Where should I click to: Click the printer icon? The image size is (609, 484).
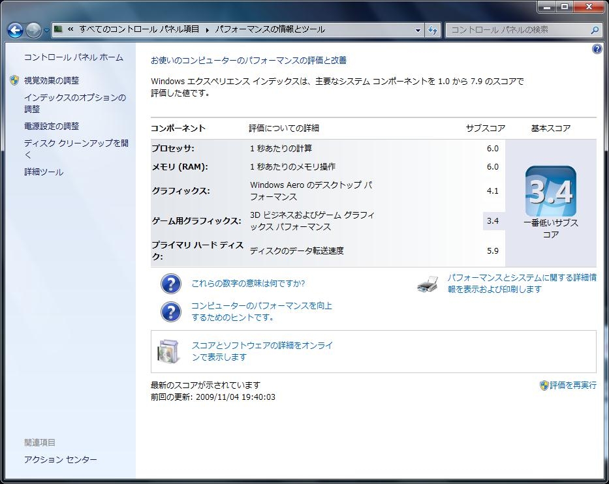tap(428, 284)
